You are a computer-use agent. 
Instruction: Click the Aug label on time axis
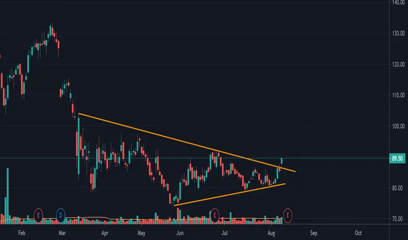click(271, 233)
